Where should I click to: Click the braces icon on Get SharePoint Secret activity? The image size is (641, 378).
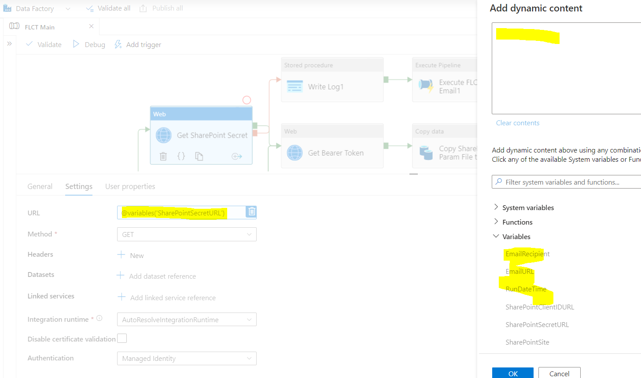pyautogui.click(x=181, y=156)
